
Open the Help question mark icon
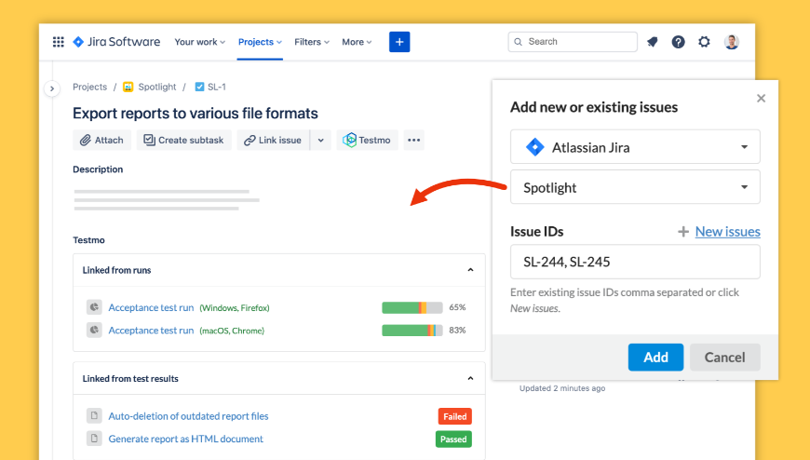[679, 42]
